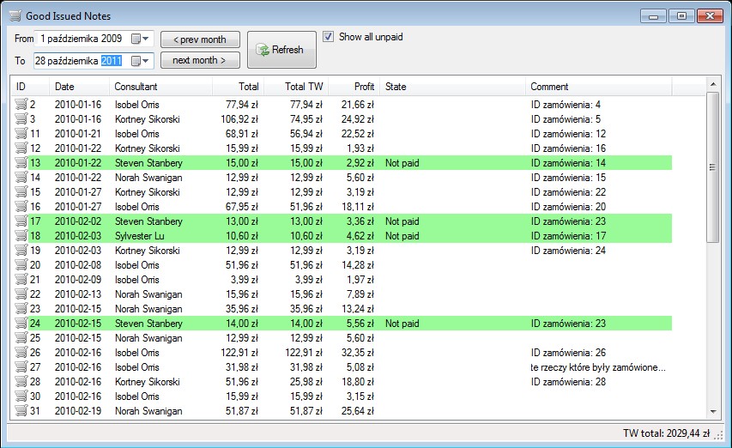Open the From date calendar dropdown
Screen dimensions: 732x448
pyautogui.click(x=140, y=39)
